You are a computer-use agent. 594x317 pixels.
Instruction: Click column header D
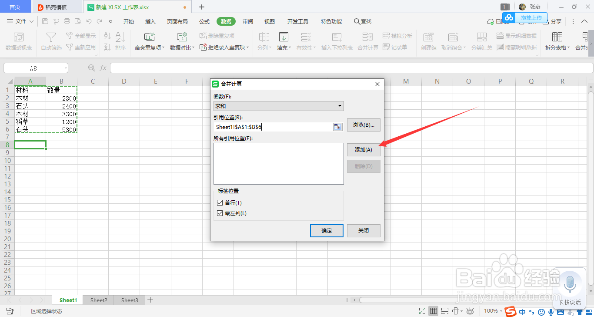pyautogui.click(x=124, y=81)
